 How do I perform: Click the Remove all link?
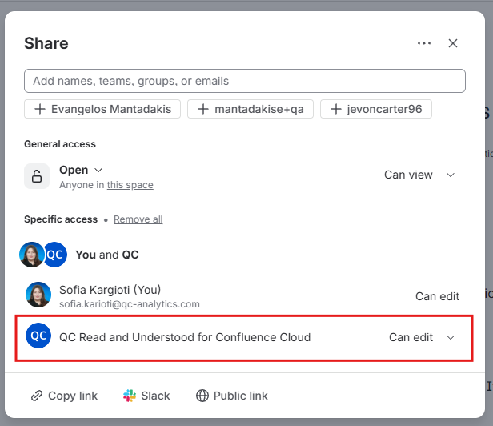pyautogui.click(x=138, y=219)
